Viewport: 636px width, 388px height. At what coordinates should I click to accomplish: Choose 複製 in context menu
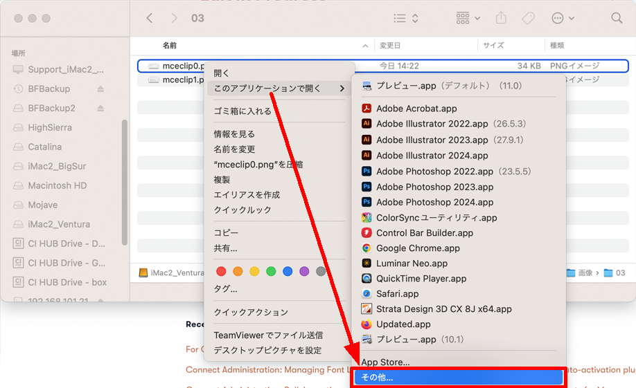pyautogui.click(x=222, y=179)
